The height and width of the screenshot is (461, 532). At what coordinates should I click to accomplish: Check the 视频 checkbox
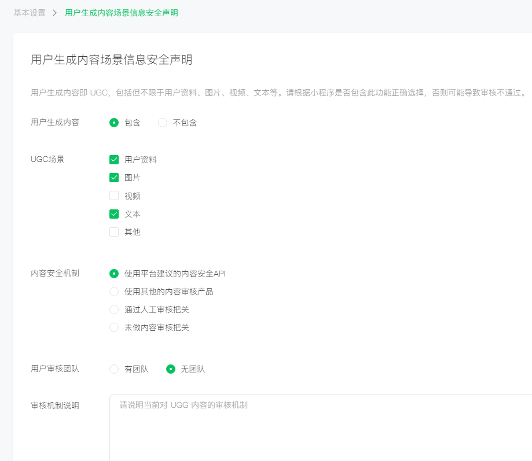coord(114,196)
